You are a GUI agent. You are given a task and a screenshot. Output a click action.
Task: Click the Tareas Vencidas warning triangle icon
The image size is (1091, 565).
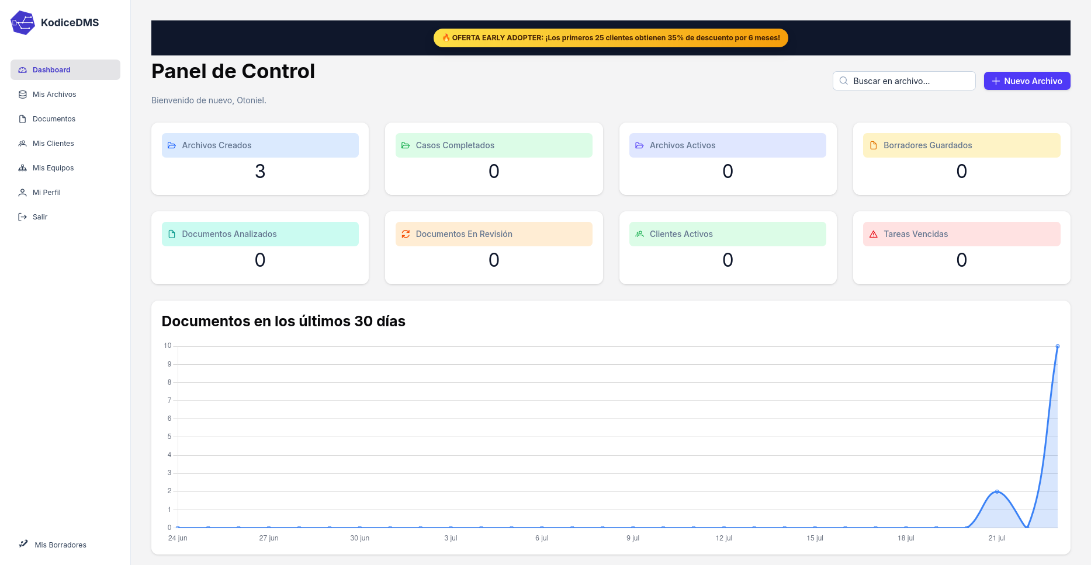(x=874, y=234)
